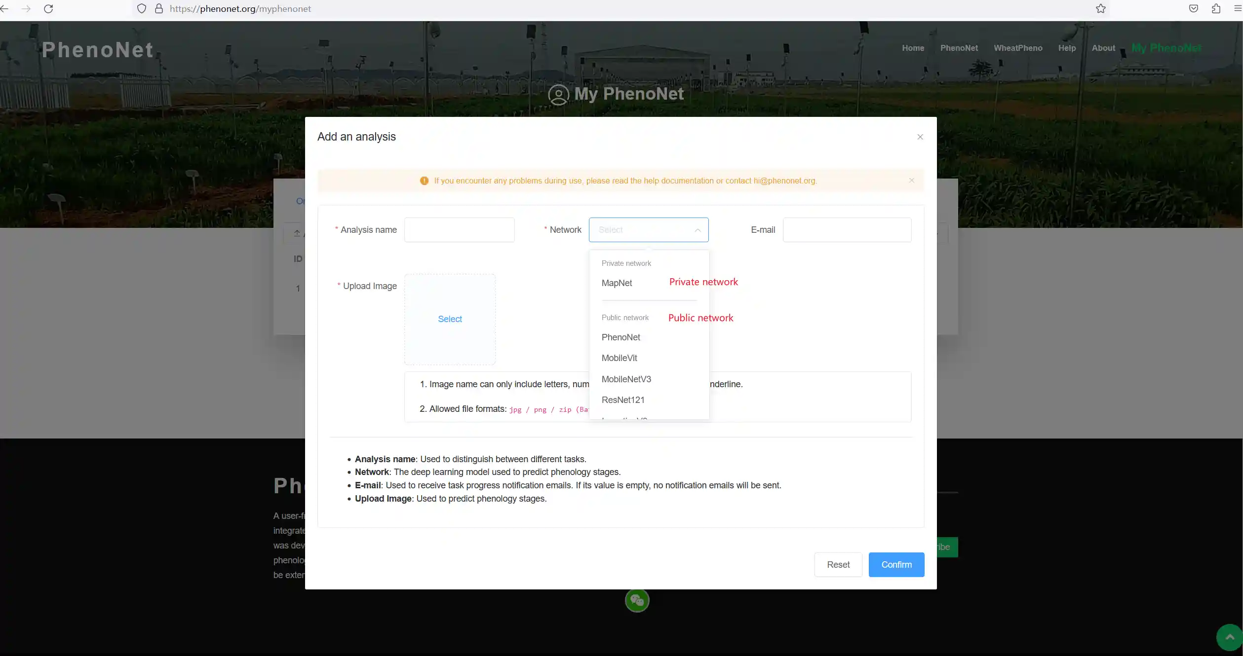Open the browser extensions icon

pos(1216,9)
